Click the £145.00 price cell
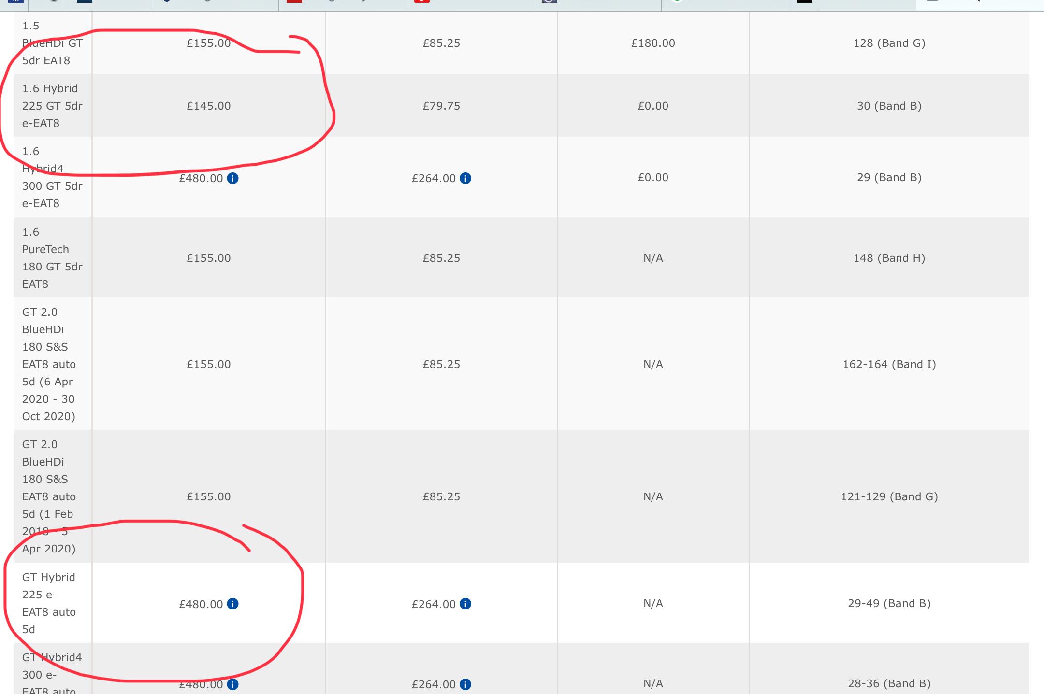 coord(209,106)
